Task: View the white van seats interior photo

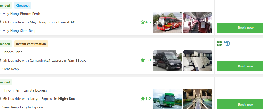Action: point(198,61)
